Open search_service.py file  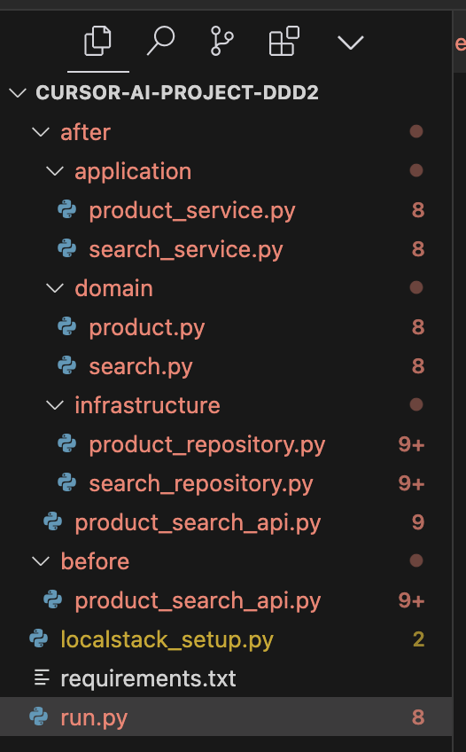point(186,249)
